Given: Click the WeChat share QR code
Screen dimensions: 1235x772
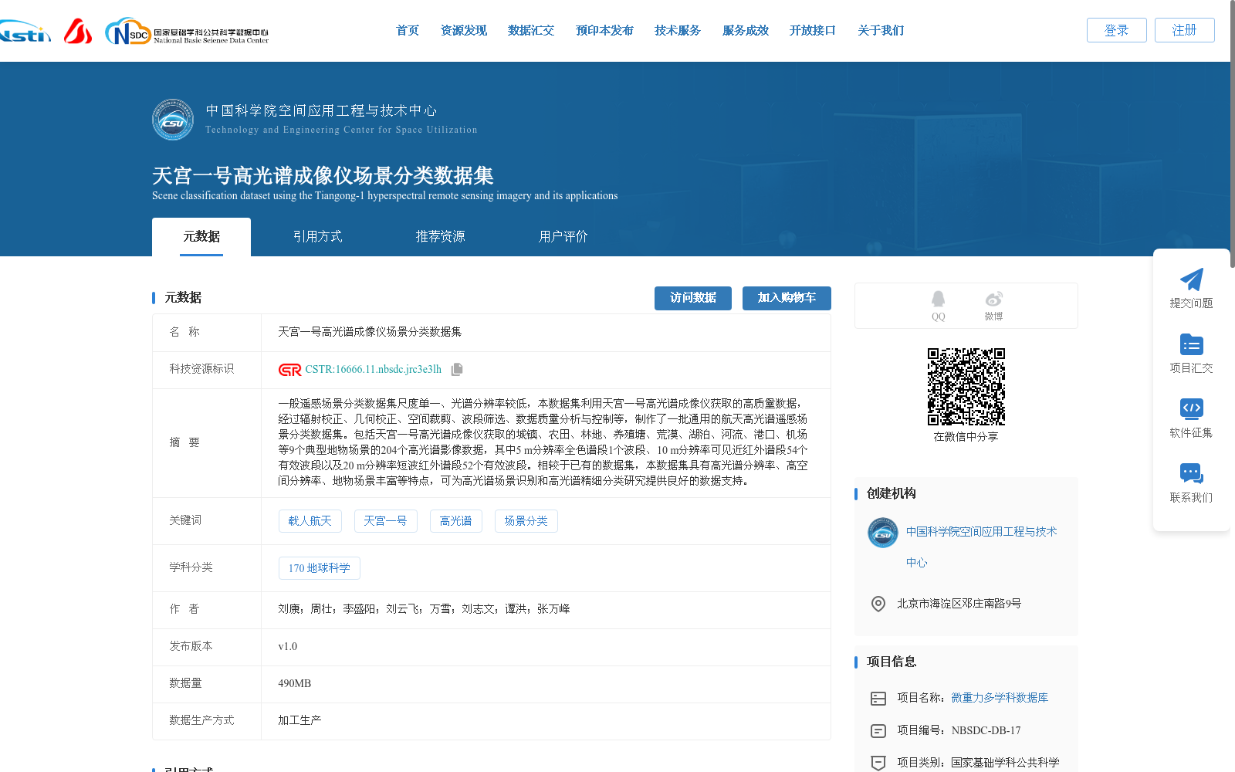Looking at the screenshot, I should click(x=966, y=387).
